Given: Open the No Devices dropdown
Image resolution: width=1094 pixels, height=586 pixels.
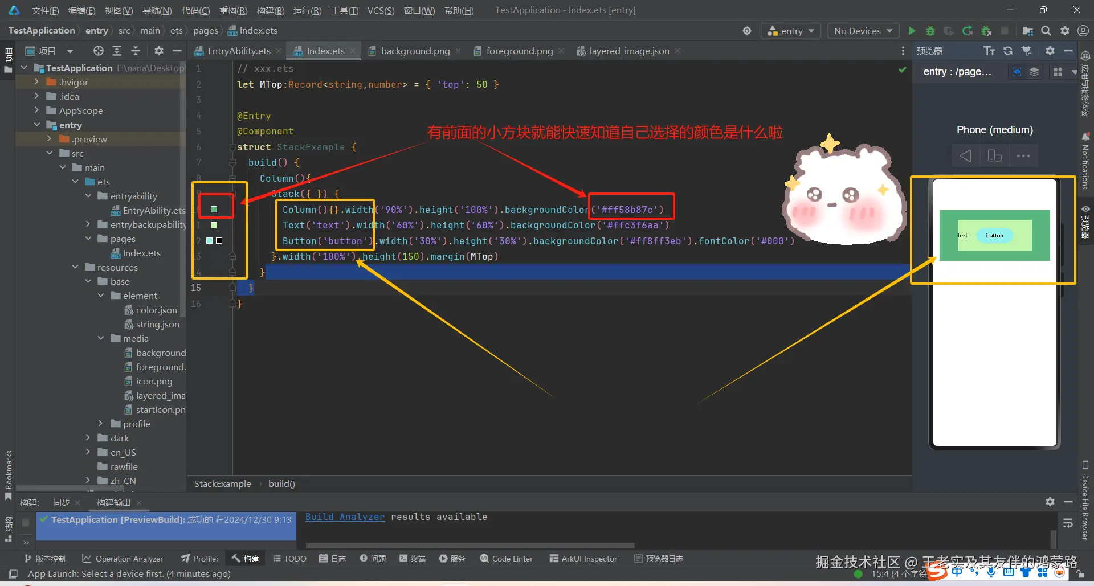Looking at the screenshot, I should click(x=863, y=31).
